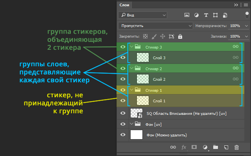Lock transparent pixels checkerboard icon

pos(145,36)
